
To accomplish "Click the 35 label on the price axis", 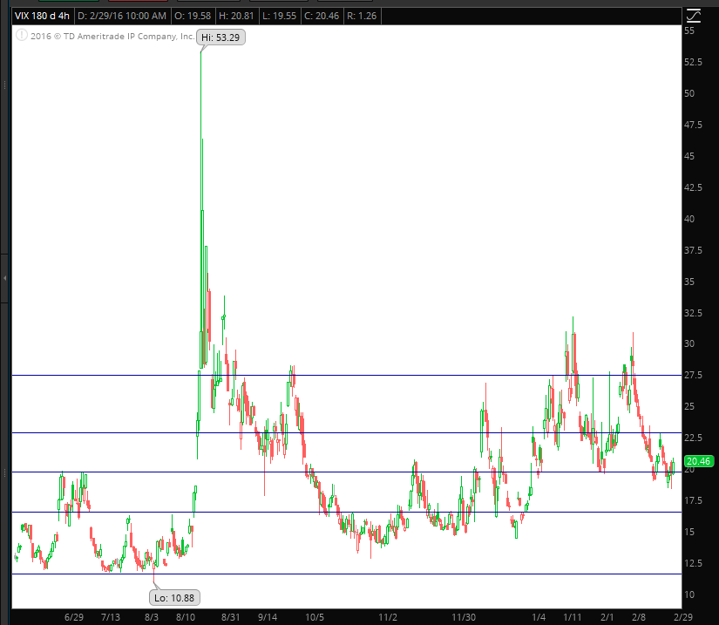I will [x=689, y=282].
